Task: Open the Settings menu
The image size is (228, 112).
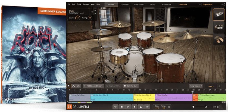Action: tap(86, 4)
